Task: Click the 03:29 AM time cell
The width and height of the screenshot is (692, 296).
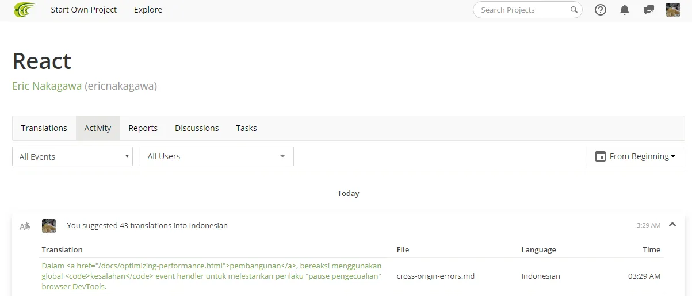Action: click(644, 276)
